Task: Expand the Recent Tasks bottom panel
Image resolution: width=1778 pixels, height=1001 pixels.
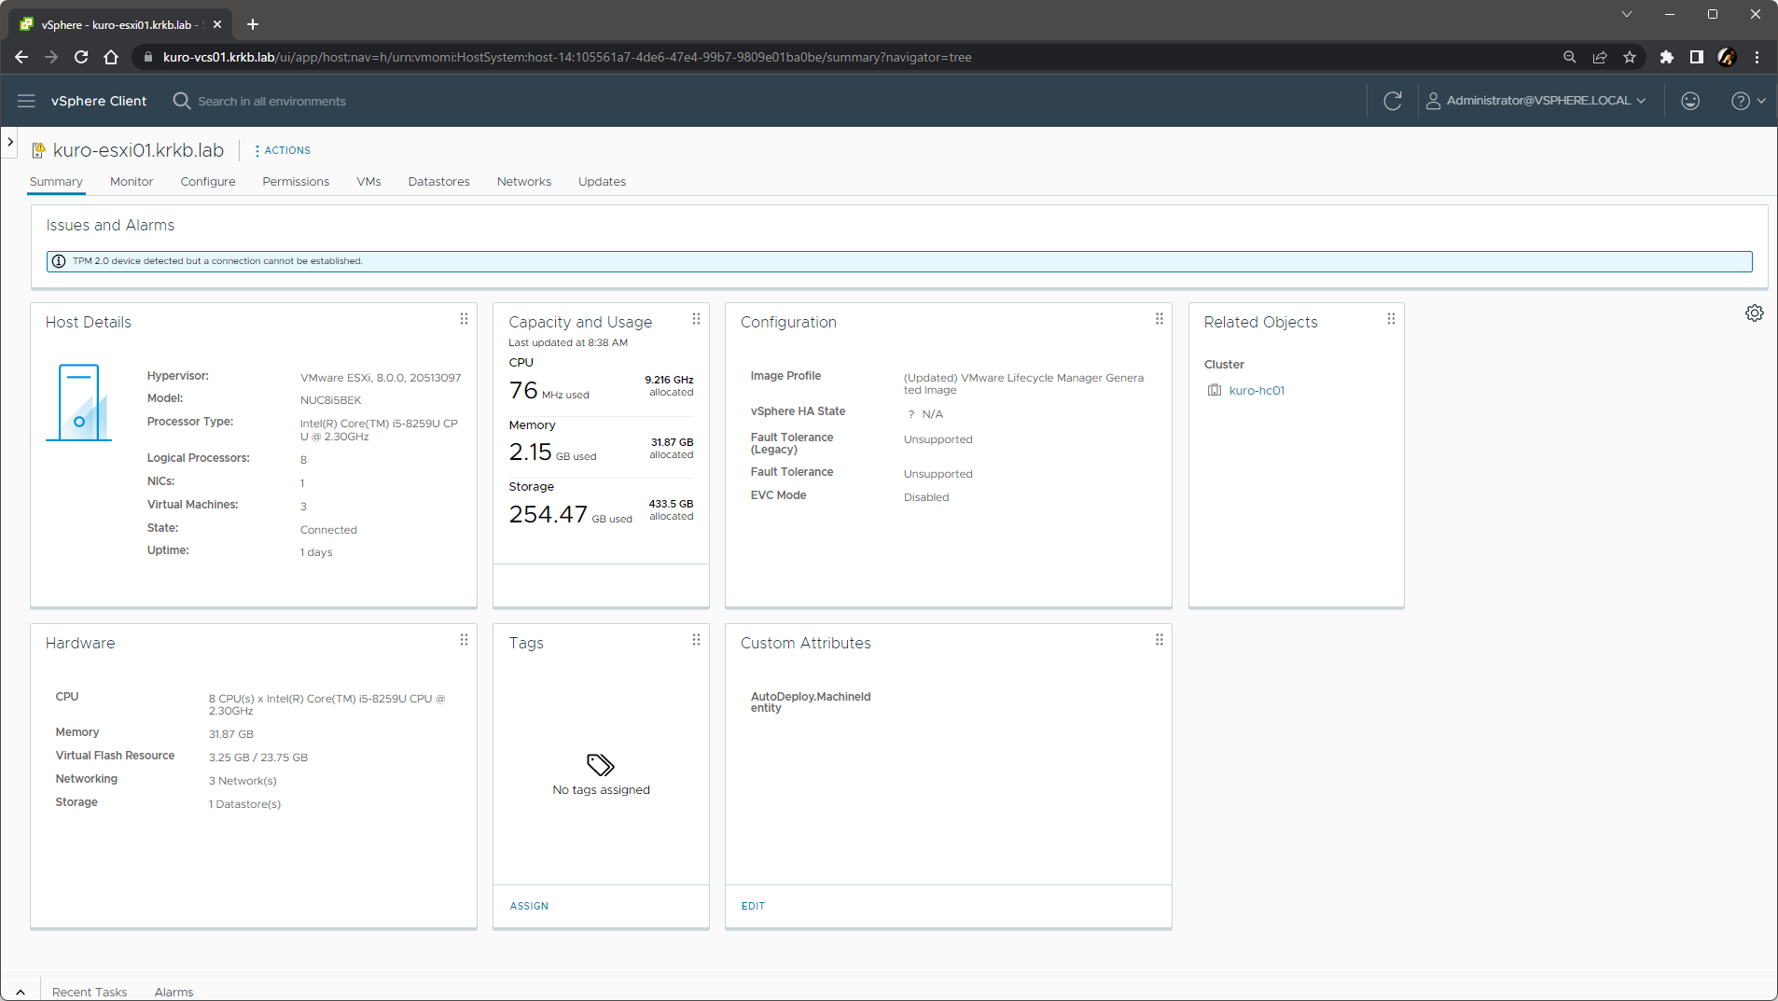Action: point(21,992)
